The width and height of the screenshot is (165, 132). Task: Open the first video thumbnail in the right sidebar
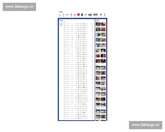coord(98,24)
